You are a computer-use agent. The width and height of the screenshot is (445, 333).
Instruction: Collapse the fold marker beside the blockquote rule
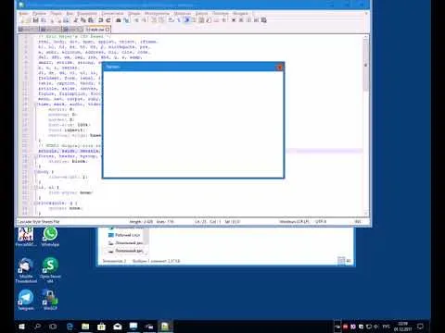pyautogui.click(x=35, y=203)
